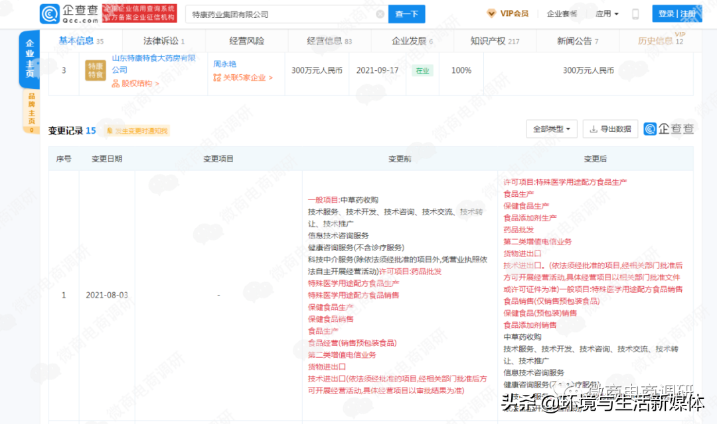Click the date cell 2021-09-17

tap(377, 70)
